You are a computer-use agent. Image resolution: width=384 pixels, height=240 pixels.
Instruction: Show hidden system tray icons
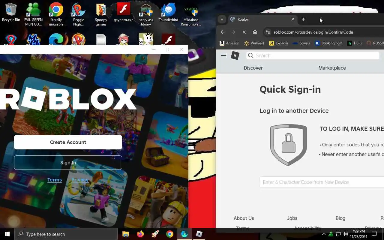tap(323, 234)
